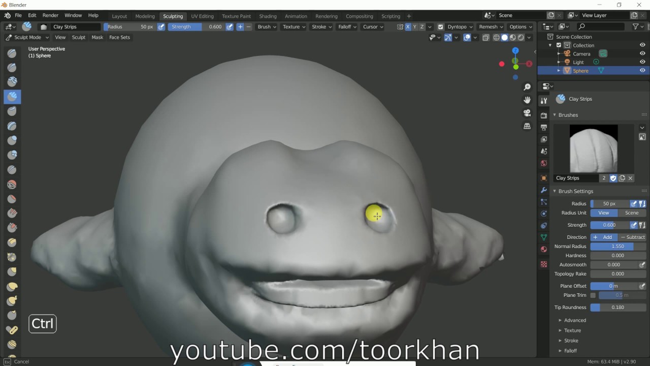Screen dimensions: 650x366
Task: Click the Clay Strips brush preview thumbnail
Action: (x=594, y=148)
